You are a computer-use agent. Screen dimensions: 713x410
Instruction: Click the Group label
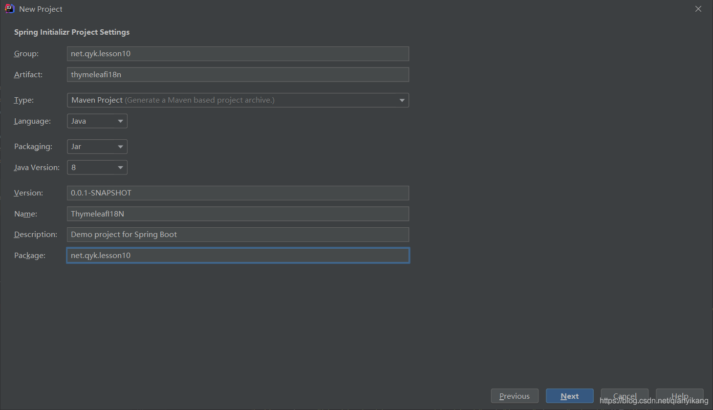pos(26,54)
